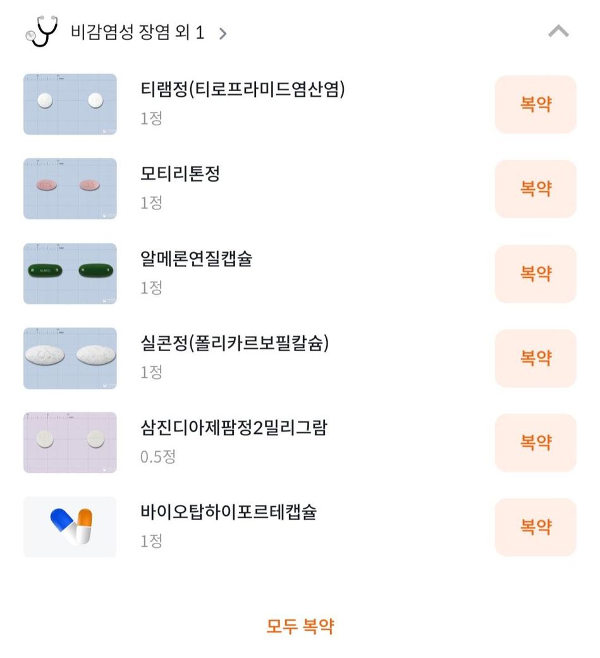This screenshot has height=658, width=600.
Task: View the 실콘정 white oval tablet image
Action: tap(70, 357)
